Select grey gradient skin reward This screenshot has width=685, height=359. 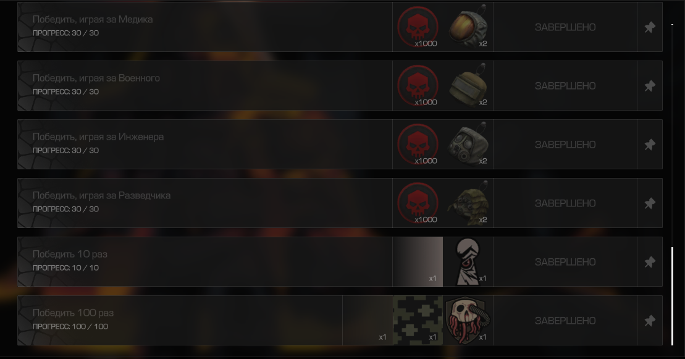coord(418,261)
